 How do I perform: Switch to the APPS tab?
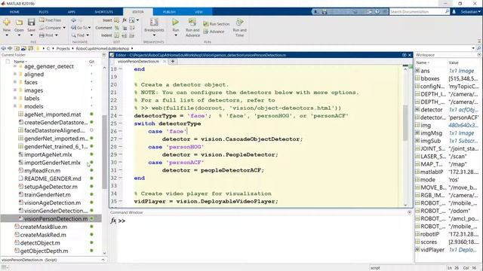pos(72,12)
